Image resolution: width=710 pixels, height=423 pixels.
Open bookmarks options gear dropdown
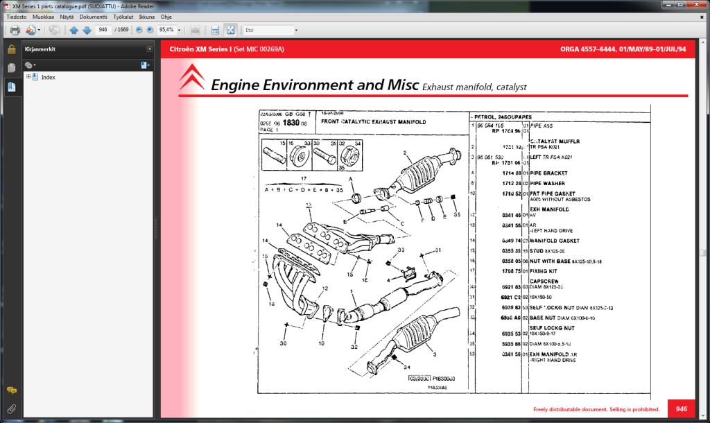(x=30, y=64)
